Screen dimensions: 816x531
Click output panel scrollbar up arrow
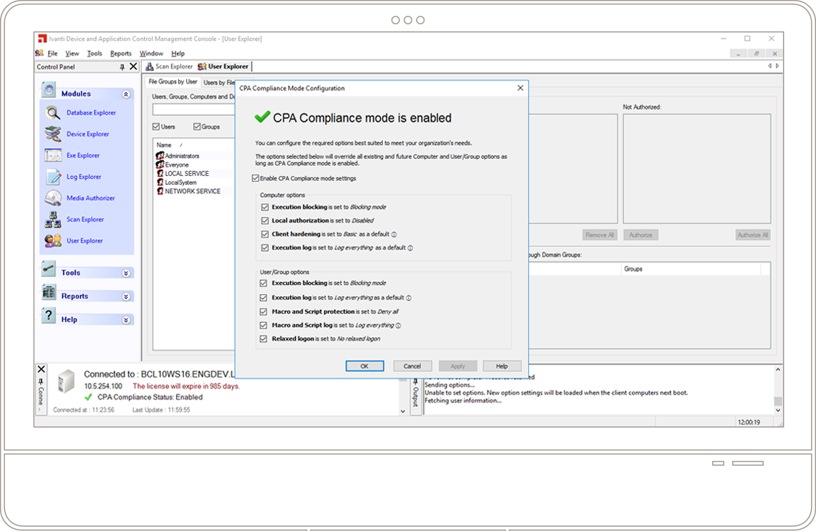click(x=778, y=369)
